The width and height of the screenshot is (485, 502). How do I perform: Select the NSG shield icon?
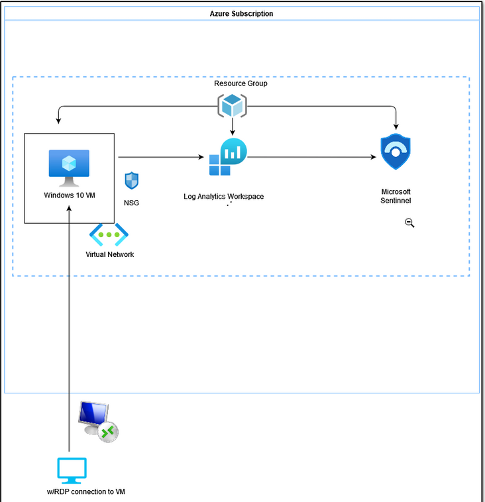[x=131, y=181]
